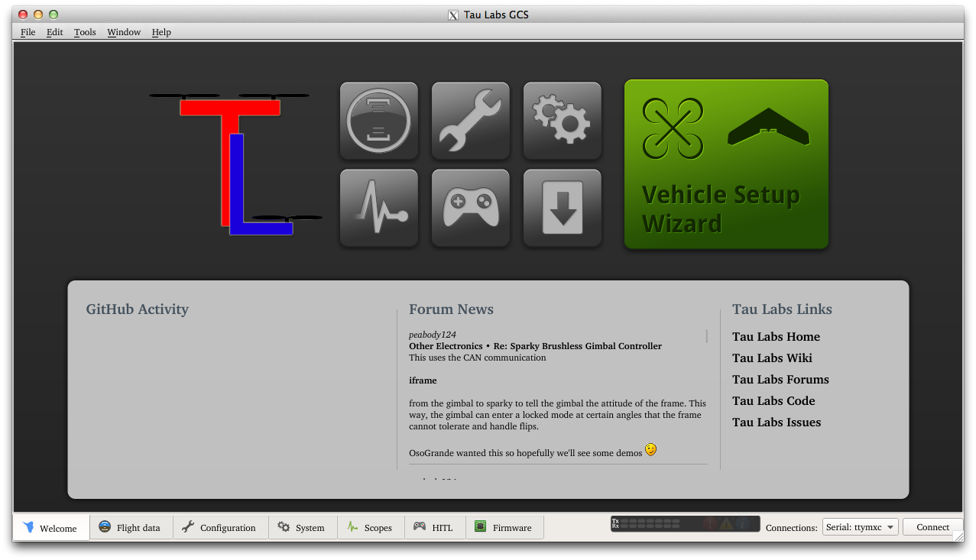Viewport: 976px width, 560px height.
Task: Click the 'Forum News' heading
Action: click(451, 309)
